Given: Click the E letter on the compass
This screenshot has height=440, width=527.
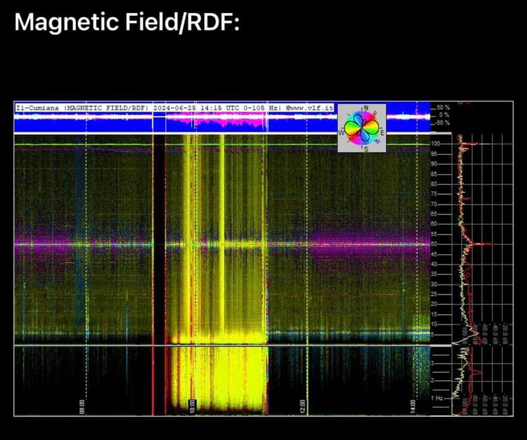Looking at the screenshot, I should (x=381, y=133).
